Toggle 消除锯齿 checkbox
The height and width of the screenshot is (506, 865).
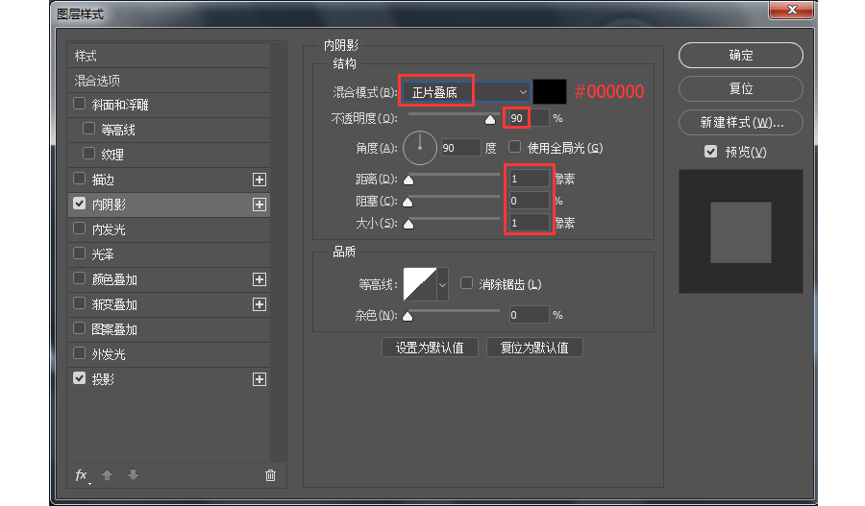click(467, 283)
